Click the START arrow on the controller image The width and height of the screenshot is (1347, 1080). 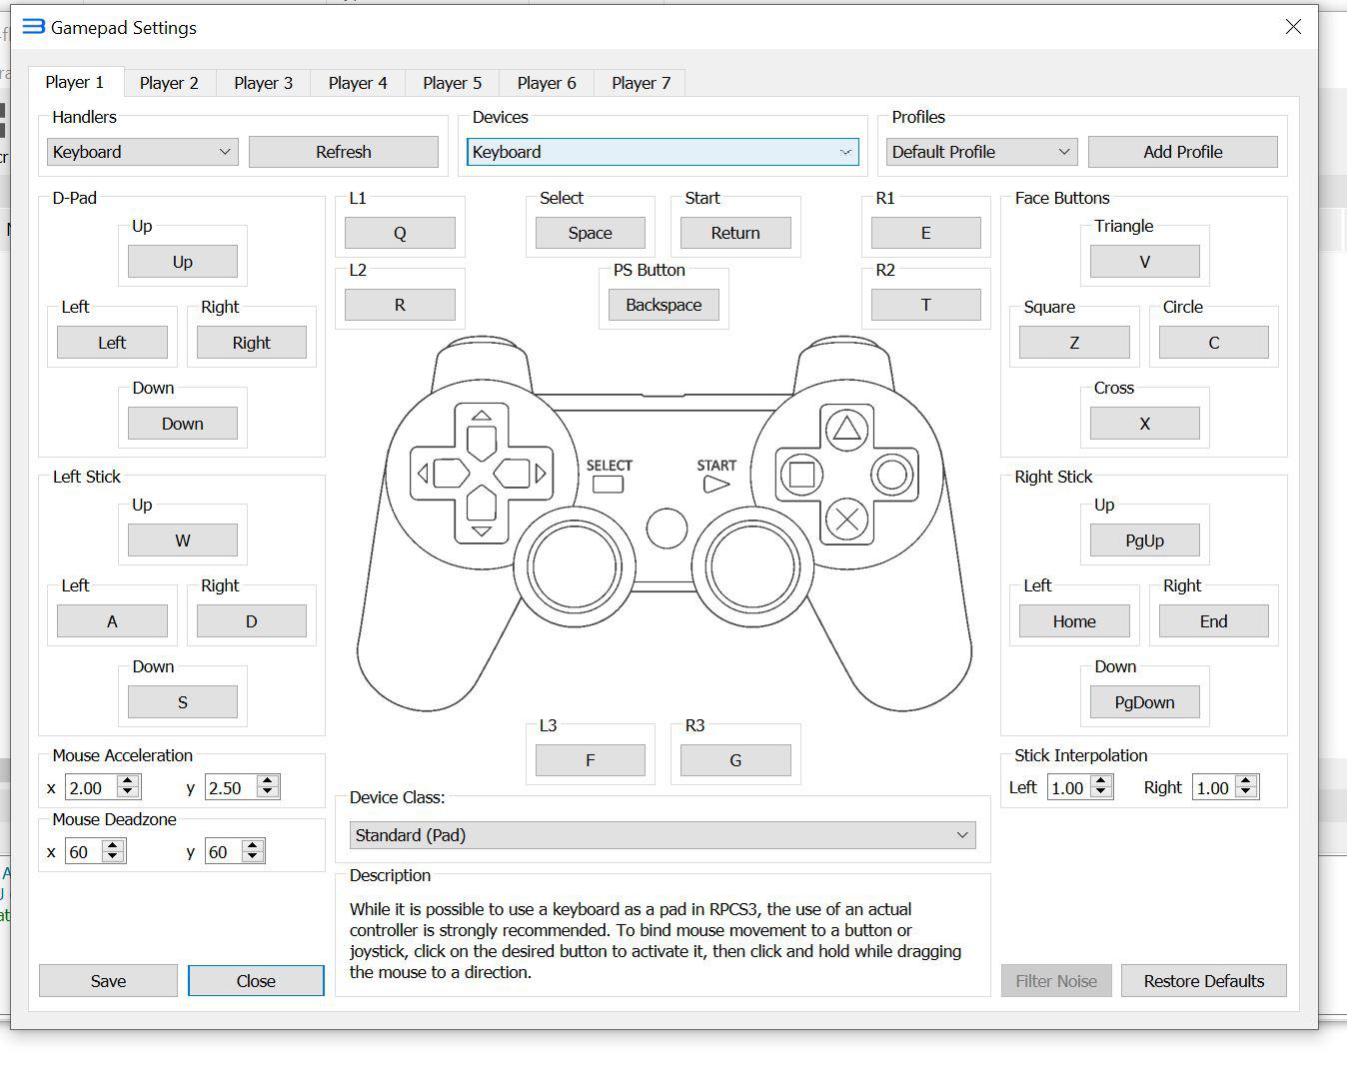coord(716,485)
